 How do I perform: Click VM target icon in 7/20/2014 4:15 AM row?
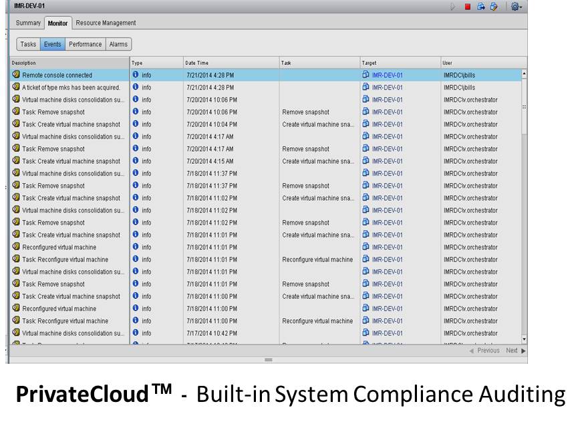point(366,161)
